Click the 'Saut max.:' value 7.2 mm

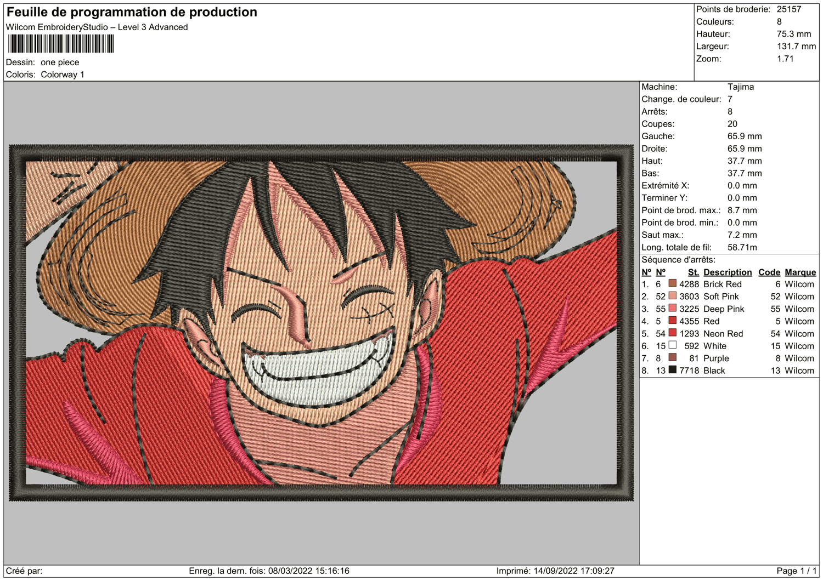pyautogui.click(x=742, y=235)
